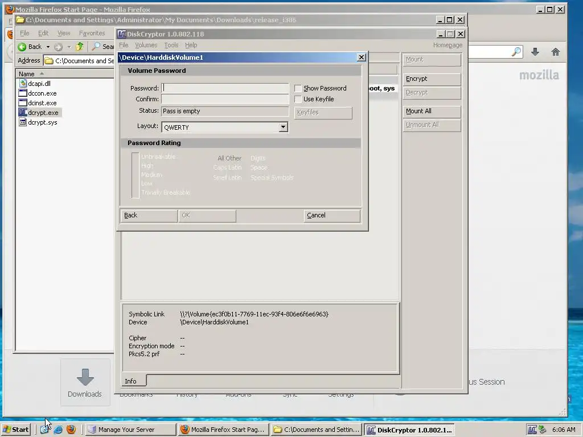583x437 pixels.
Task: Click Firefox's search magnifier icon
Action: (x=516, y=52)
